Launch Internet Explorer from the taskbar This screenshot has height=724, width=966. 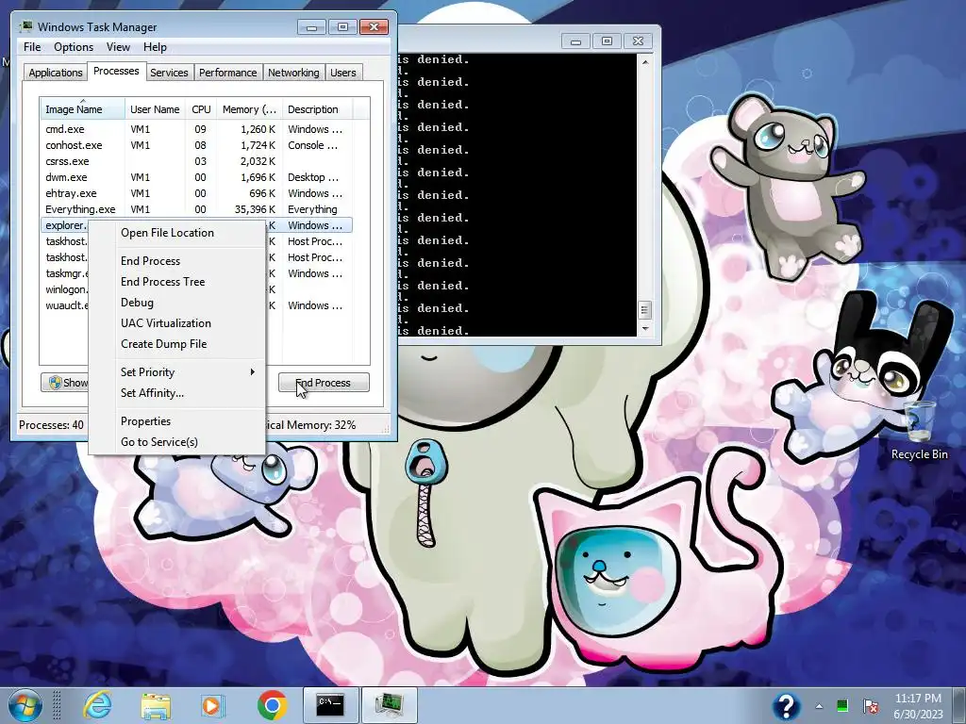click(x=97, y=705)
